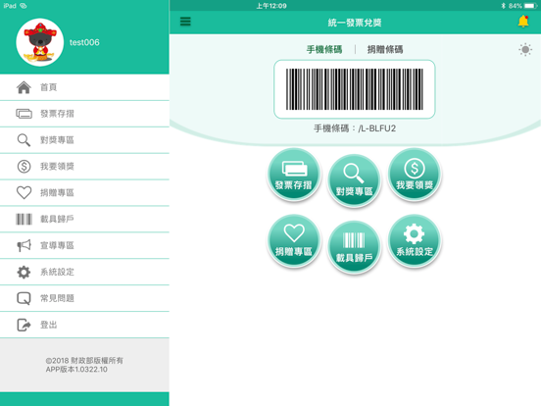The width and height of the screenshot is (541, 406).
Task: Tap the 手機條碼:/L-BLFU2 text
Action: [x=355, y=128]
